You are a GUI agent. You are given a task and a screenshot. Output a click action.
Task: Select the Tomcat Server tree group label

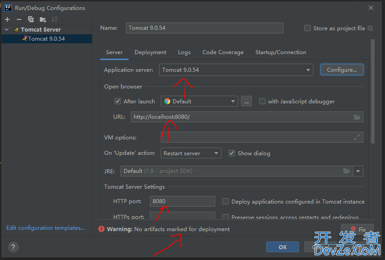(41, 30)
